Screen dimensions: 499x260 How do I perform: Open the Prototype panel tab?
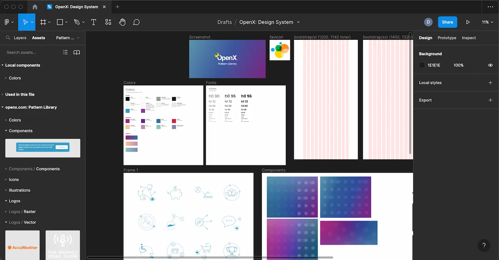447,38
